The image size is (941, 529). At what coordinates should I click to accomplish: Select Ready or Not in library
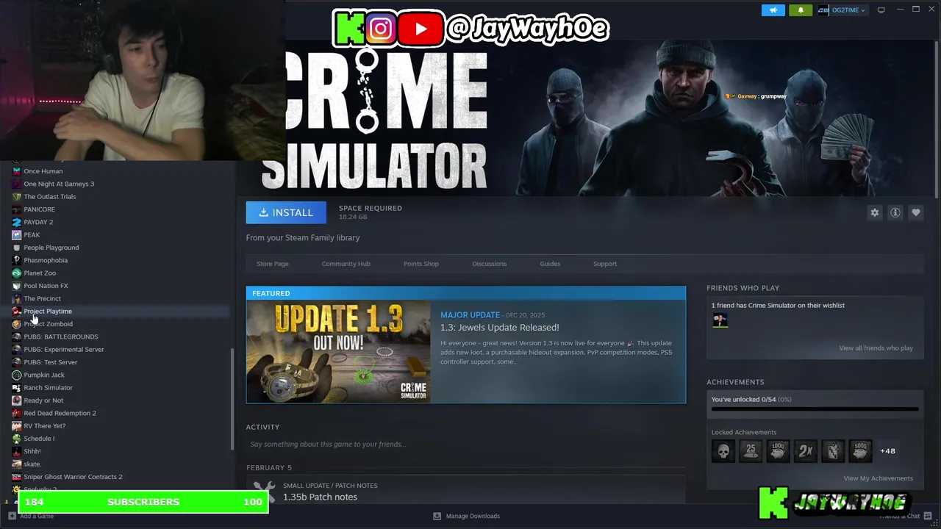43,400
